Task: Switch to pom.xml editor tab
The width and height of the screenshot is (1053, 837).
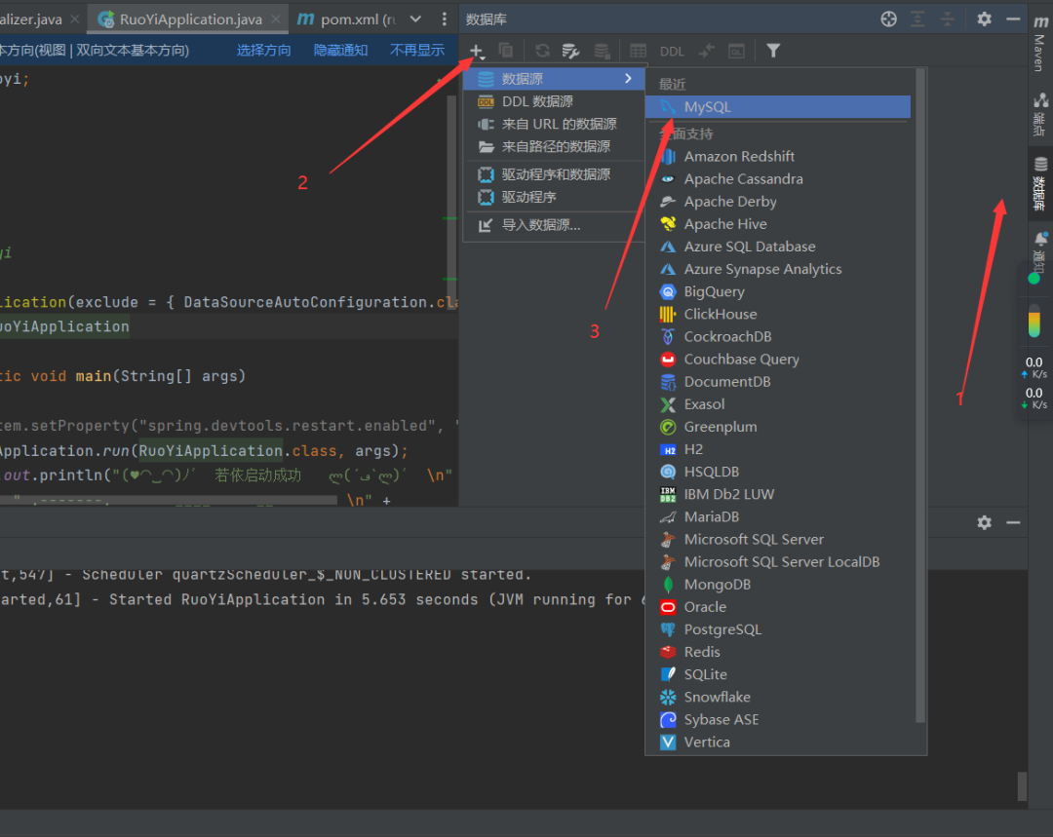Action: coord(348,19)
